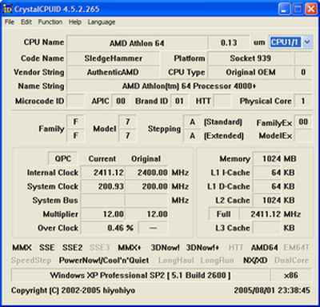Click the AMD64 feature label

click(264, 248)
